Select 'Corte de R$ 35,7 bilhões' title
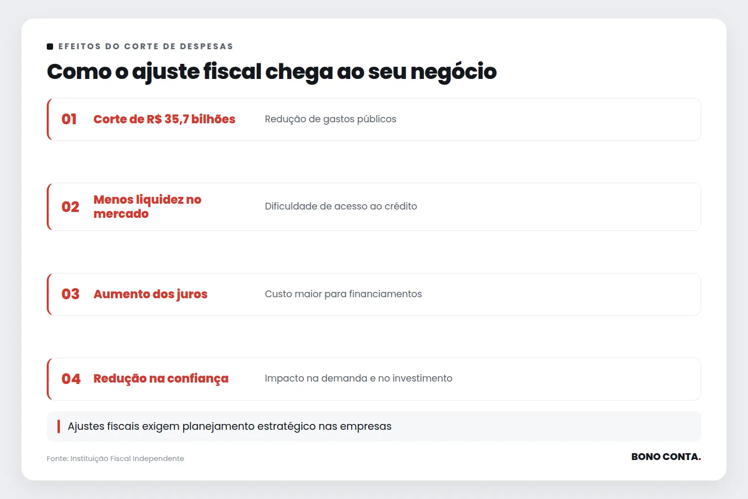This screenshot has height=499, width=748. (164, 119)
